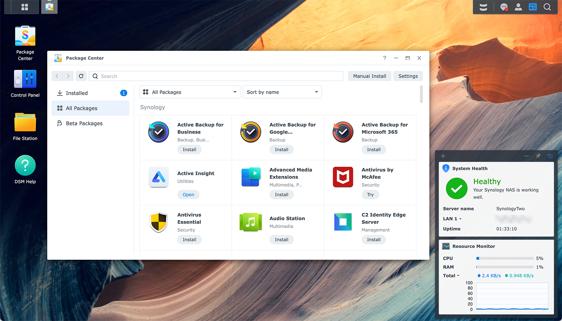Click in the Package Center search field
The height and width of the screenshot is (321, 562).
(x=216, y=76)
